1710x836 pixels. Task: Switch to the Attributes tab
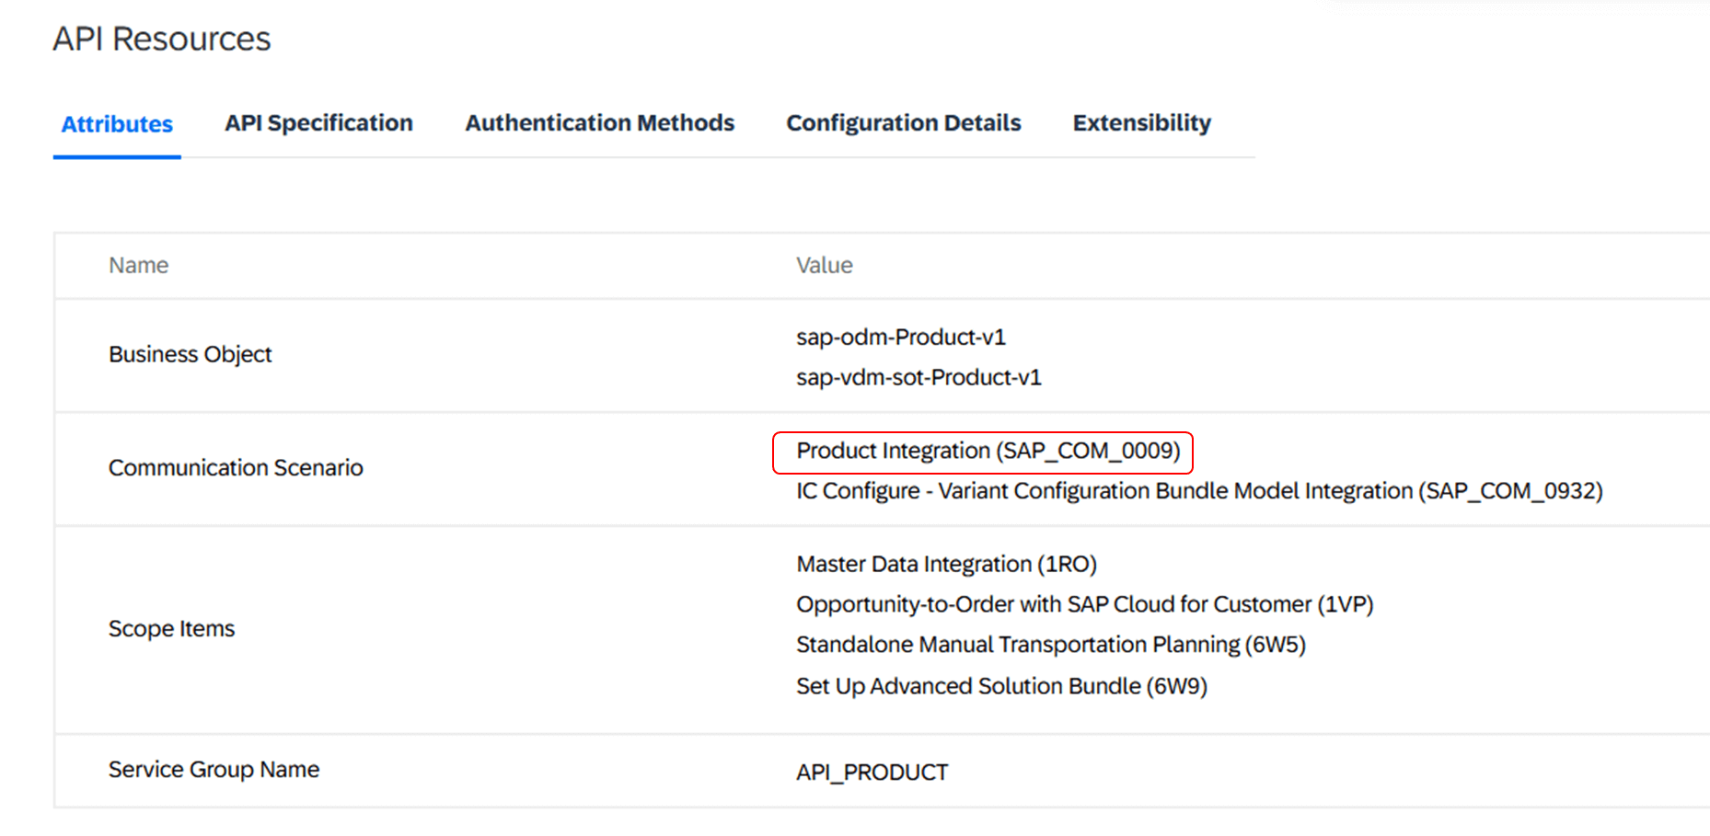click(117, 124)
